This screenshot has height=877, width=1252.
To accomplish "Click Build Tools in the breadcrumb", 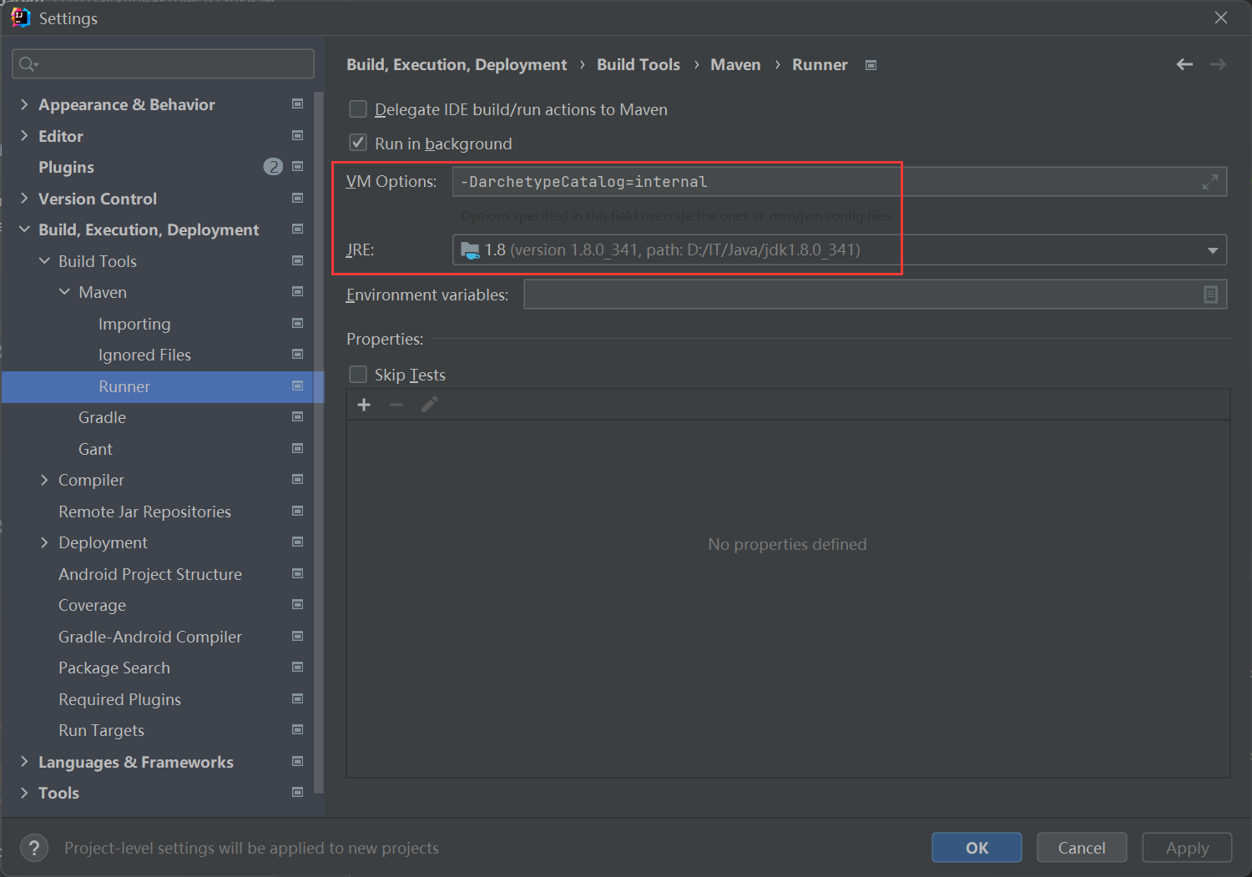I will [639, 64].
